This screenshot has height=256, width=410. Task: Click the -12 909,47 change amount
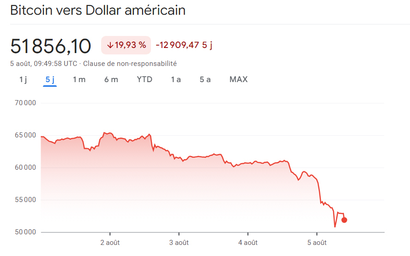coord(177,45)
